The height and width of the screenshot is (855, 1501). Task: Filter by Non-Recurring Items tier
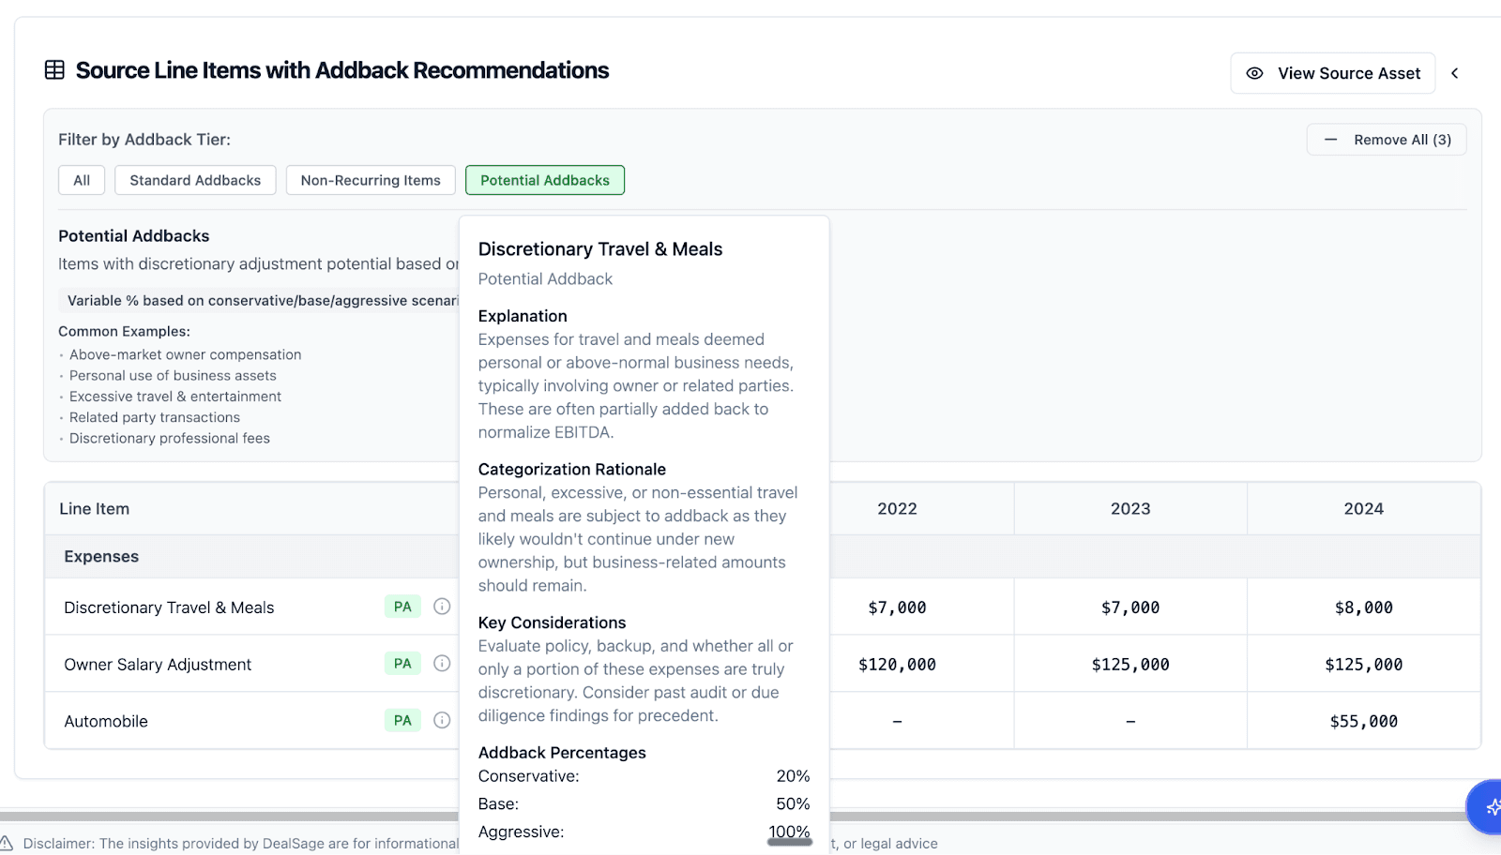[x=371, y=180]
